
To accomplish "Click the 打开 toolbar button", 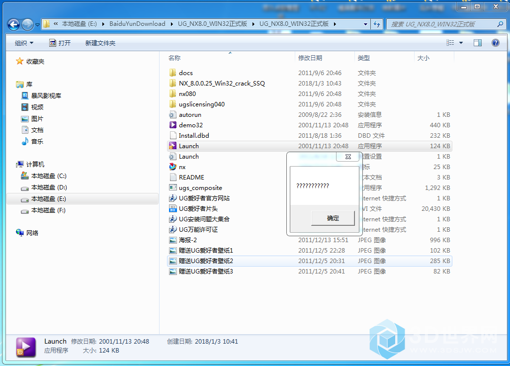I will coord(60,43).
